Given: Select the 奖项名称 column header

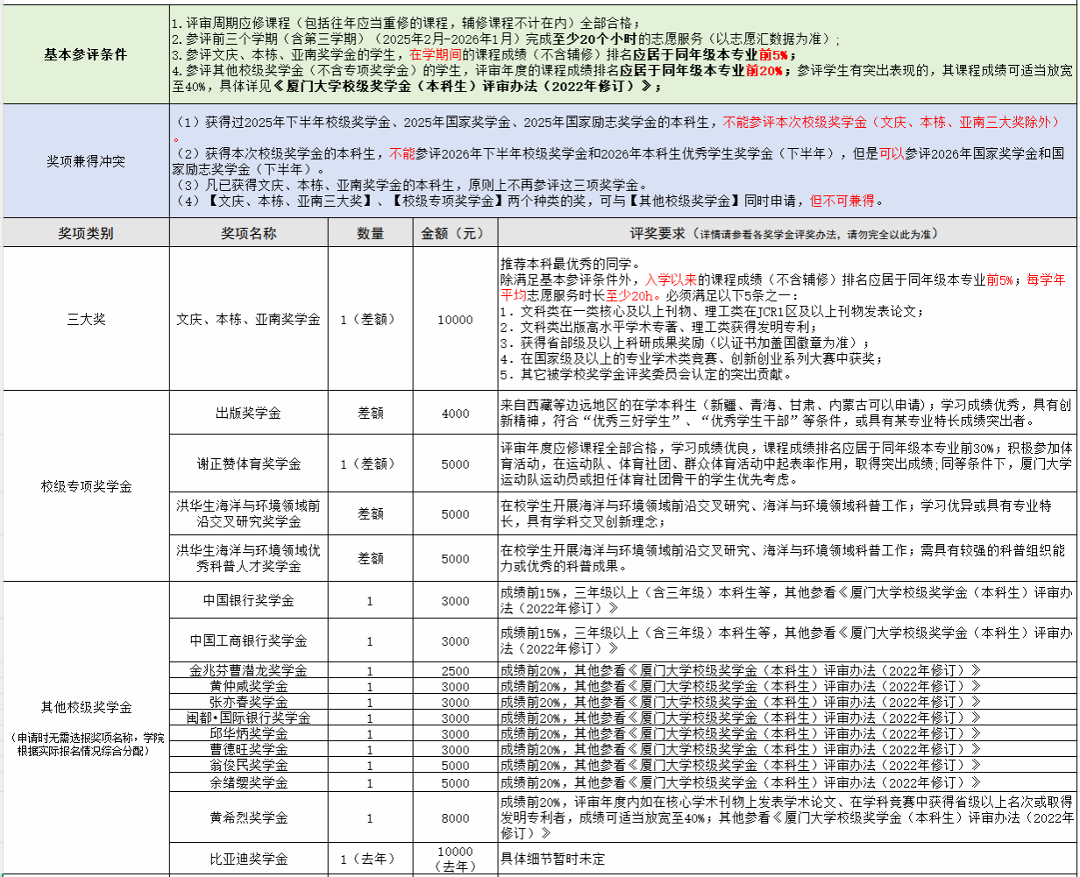Looking at the screenshot, I should pyautogui.click(x=248, y=233).
